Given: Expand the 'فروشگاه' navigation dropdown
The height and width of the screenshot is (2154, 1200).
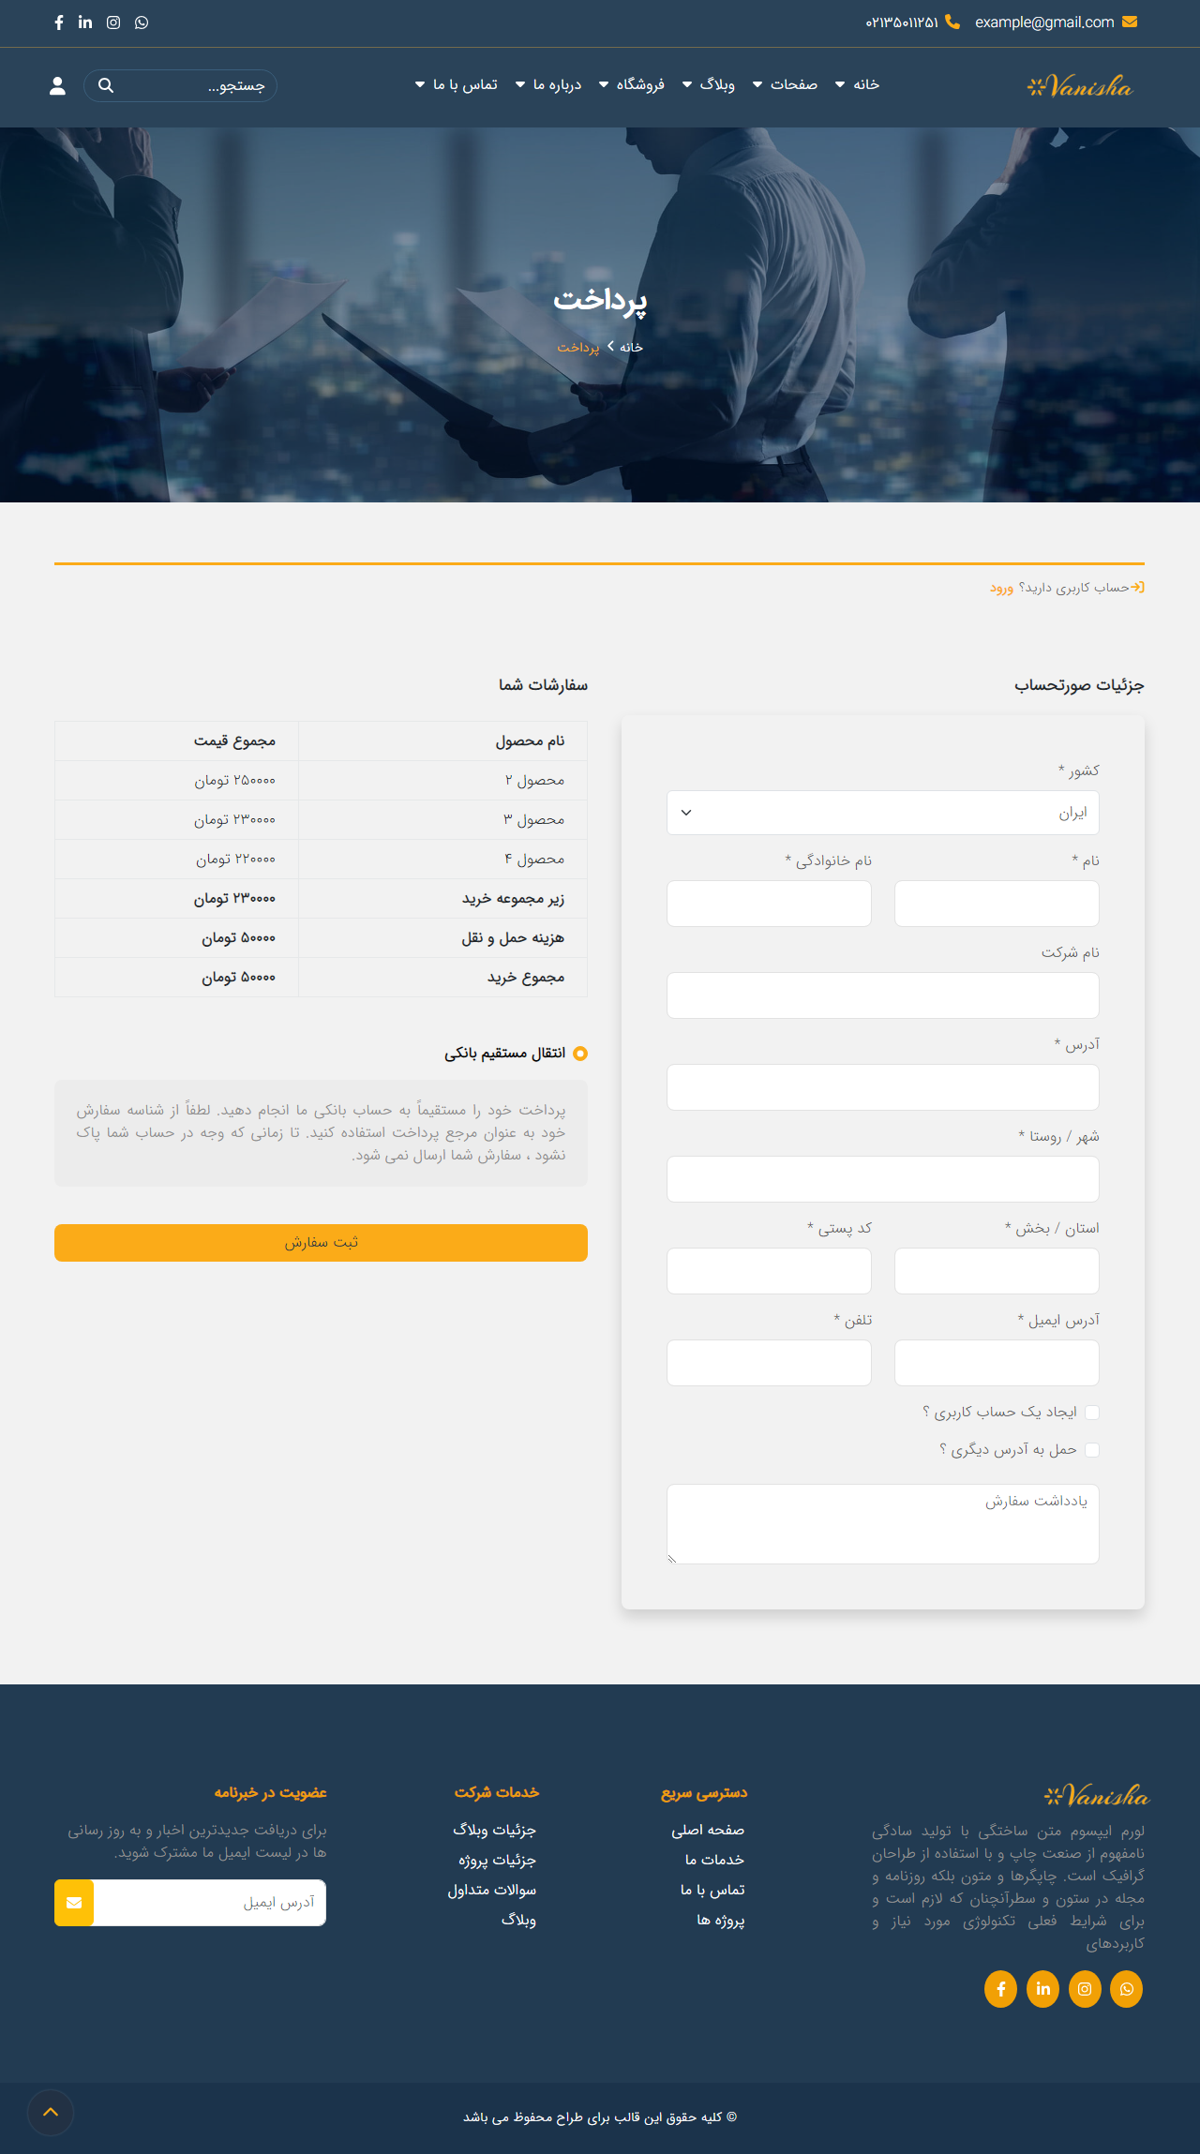Looking at the screenshot, I should pos(632,85).
